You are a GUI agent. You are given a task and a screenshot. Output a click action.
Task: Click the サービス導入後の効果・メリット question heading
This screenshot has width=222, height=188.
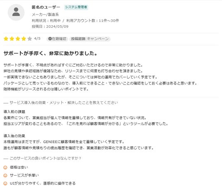pyautogui.click(x=64, y=103)
